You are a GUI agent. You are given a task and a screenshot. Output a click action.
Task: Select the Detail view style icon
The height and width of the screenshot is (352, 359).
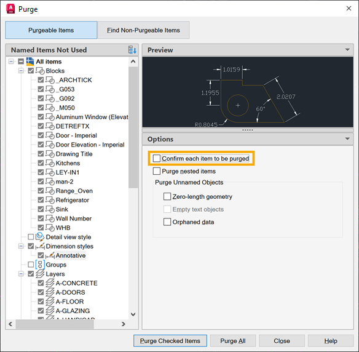pos(40,237)
